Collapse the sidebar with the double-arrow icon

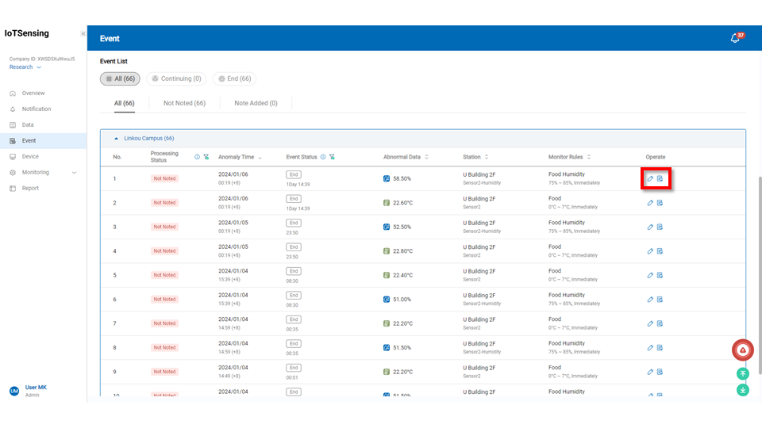coord(83,34)
